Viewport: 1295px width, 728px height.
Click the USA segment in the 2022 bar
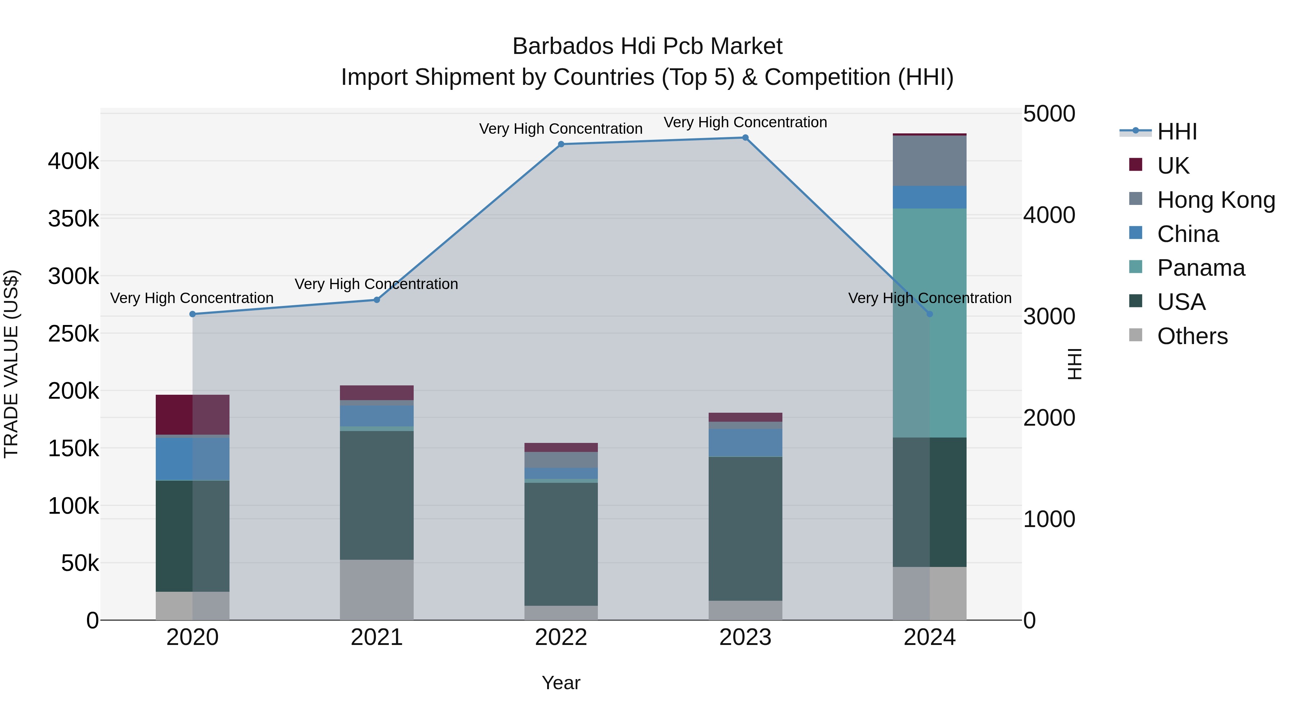coord(561,544)
